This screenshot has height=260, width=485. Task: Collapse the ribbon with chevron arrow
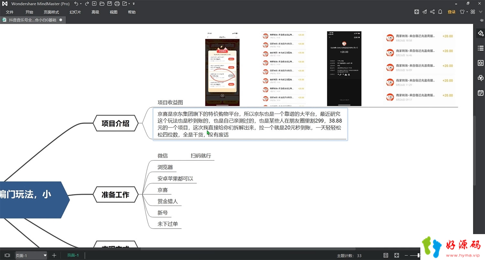coord(481,12)
